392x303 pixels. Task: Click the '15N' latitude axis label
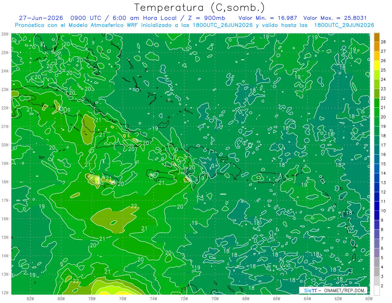point(5,237)
